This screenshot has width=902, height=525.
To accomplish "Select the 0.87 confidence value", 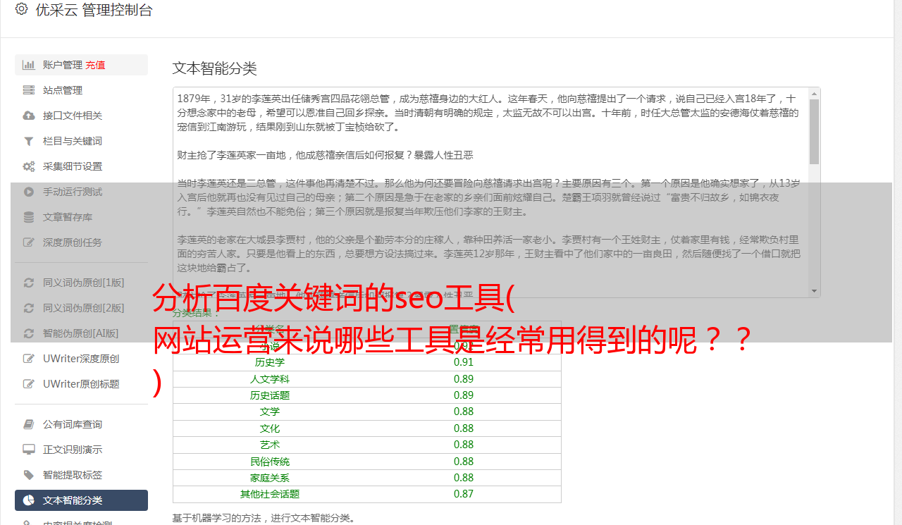I will (x=464, y=494).
